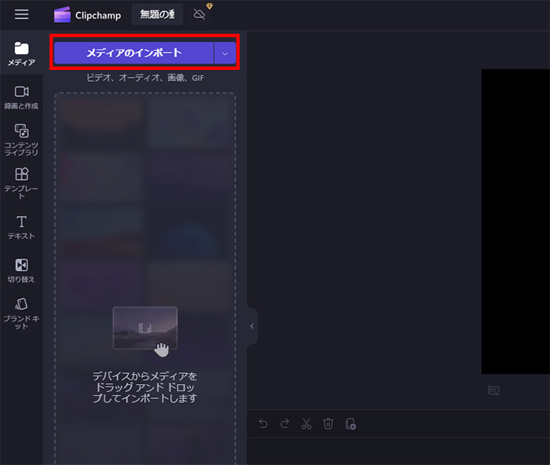Edit the video title 無題の動画 field

click(157, 14)
